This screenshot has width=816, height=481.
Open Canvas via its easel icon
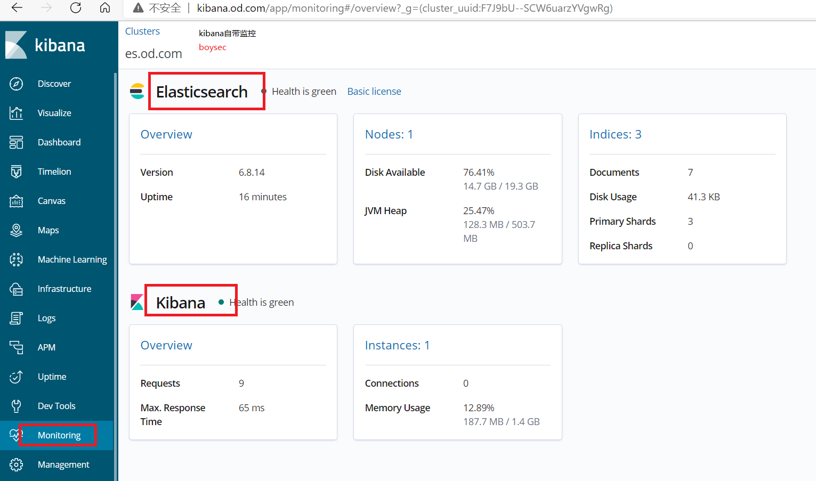(x=17, y=201)
